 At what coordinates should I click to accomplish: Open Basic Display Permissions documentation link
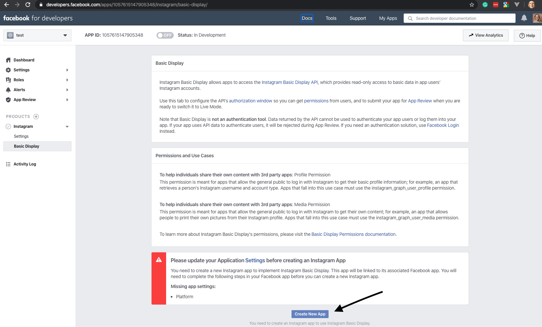point(353,234)
